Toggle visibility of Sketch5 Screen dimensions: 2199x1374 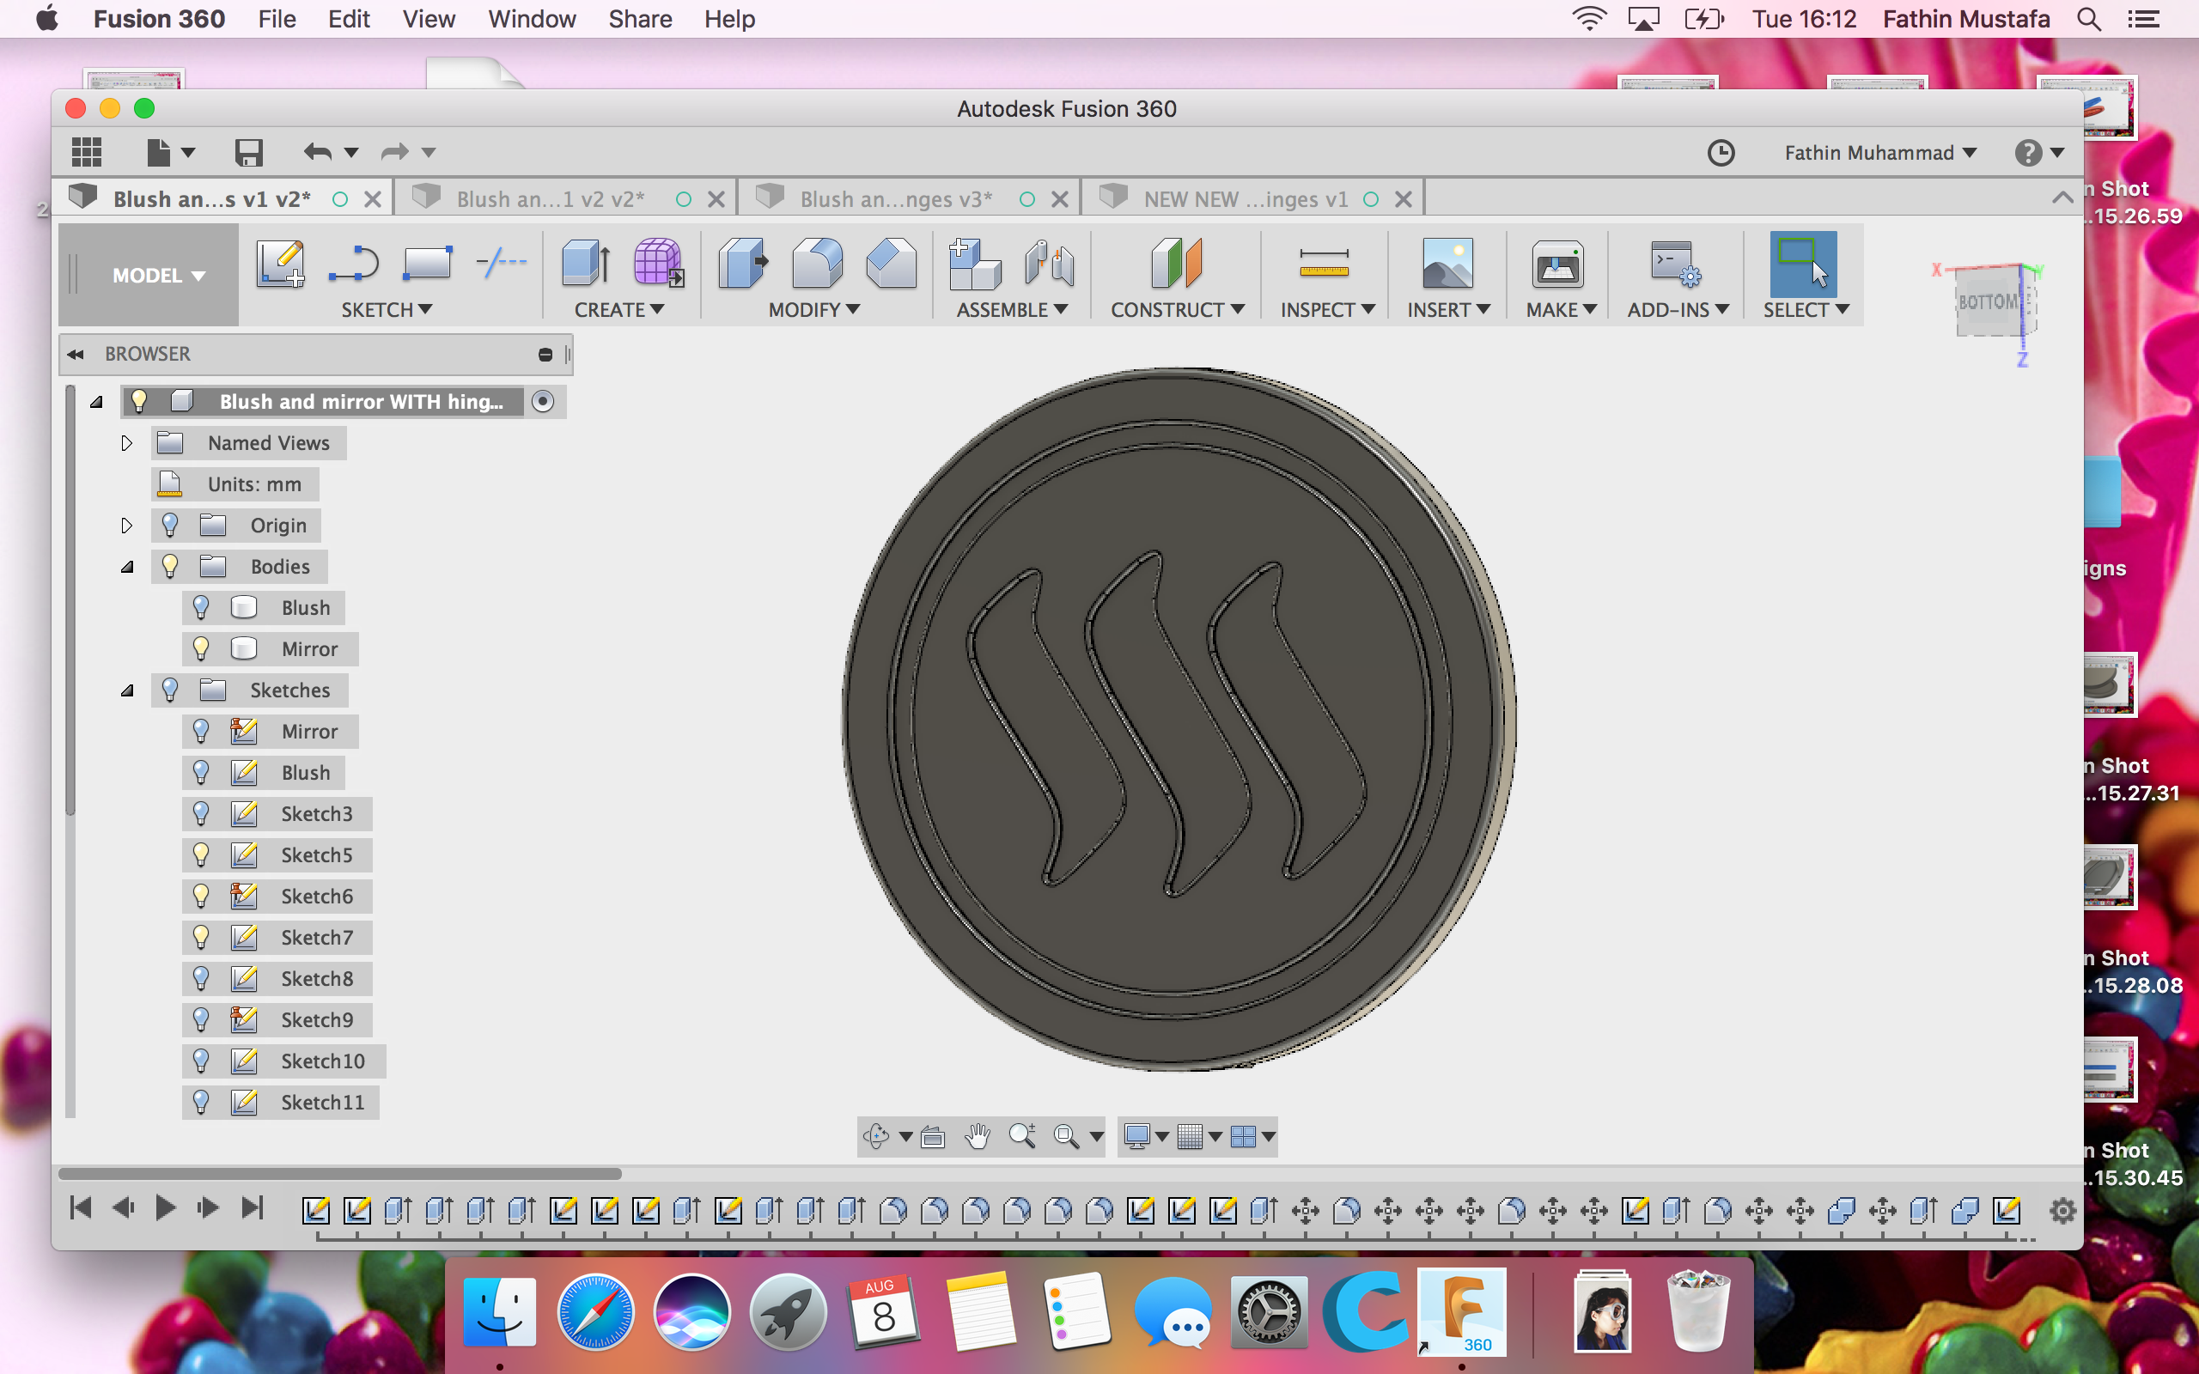201,855
